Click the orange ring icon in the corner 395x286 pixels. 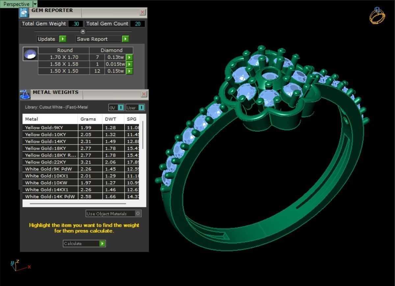click(x=377, y=15)
